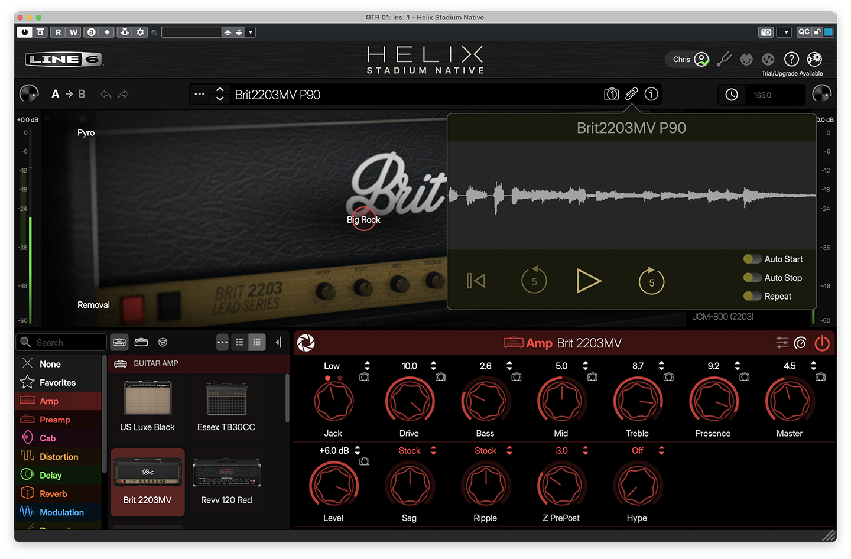851x559 pixels.
Task: Open the three-dot menu beside preset name
Action: tap(200, 94)
